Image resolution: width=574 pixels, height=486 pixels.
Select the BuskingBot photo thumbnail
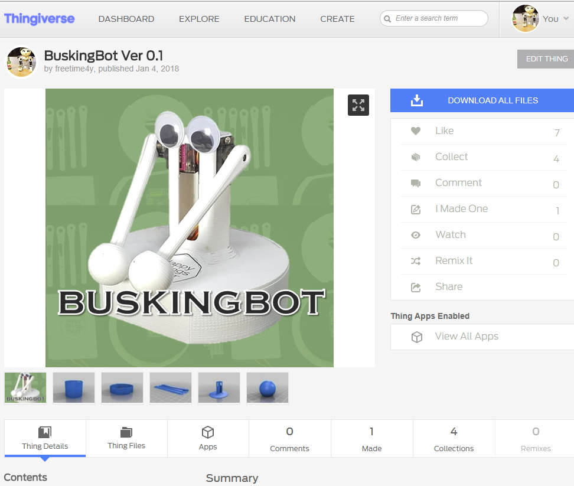(25, 388)
